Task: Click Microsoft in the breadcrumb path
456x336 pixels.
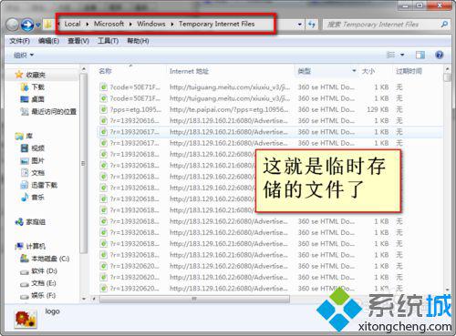Action: (109, 24)
